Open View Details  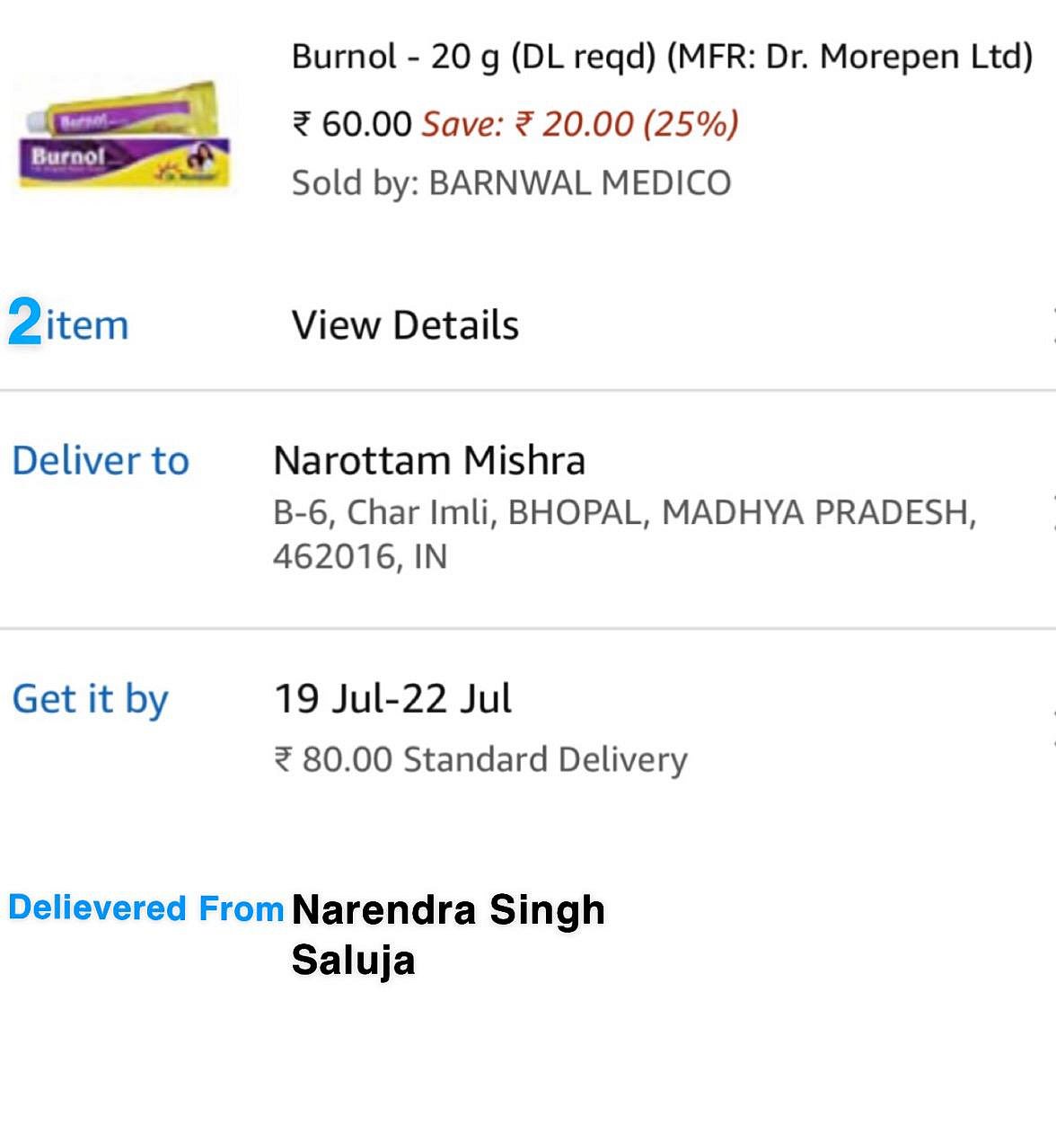coord(405,325)
